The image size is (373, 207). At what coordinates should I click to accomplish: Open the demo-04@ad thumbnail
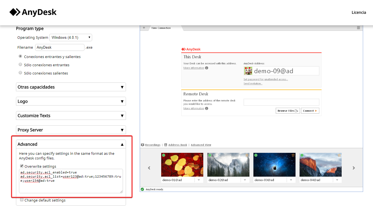point(320,165)
